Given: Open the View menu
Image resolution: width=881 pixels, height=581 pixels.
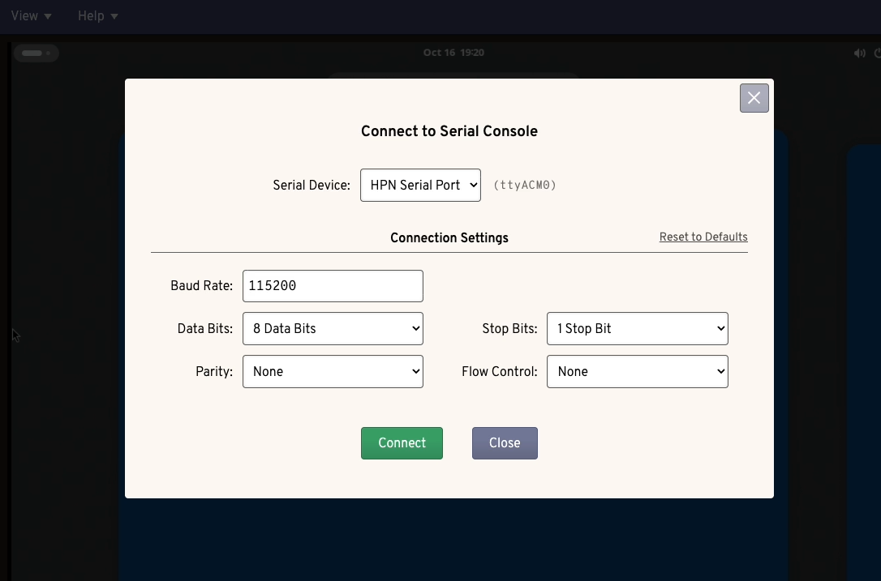Looking at the screenshot, I should [x=23, y=16].
